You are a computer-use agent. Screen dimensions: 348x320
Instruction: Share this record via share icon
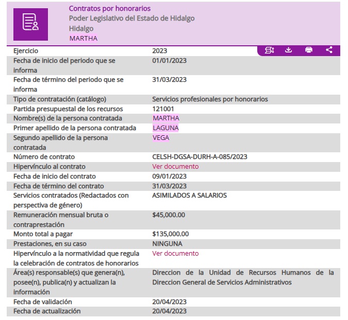coord(329,50)
